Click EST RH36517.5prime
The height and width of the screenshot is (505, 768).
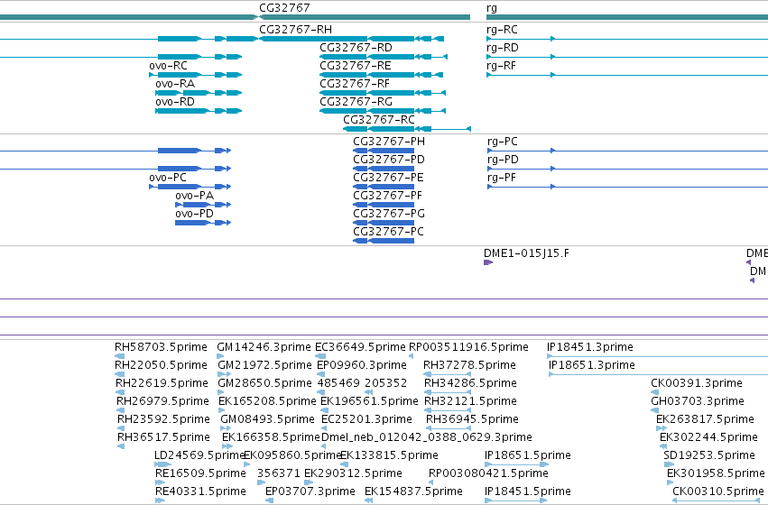click(x=163, y=437)
